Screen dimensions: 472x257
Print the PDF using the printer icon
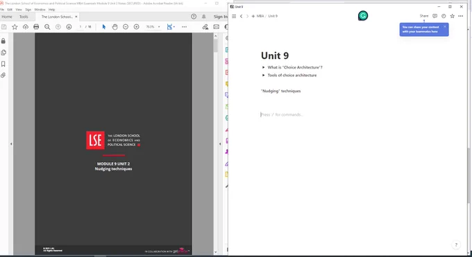pos(36,27)
